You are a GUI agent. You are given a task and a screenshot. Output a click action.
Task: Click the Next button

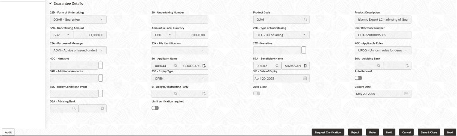pos(450,132)
